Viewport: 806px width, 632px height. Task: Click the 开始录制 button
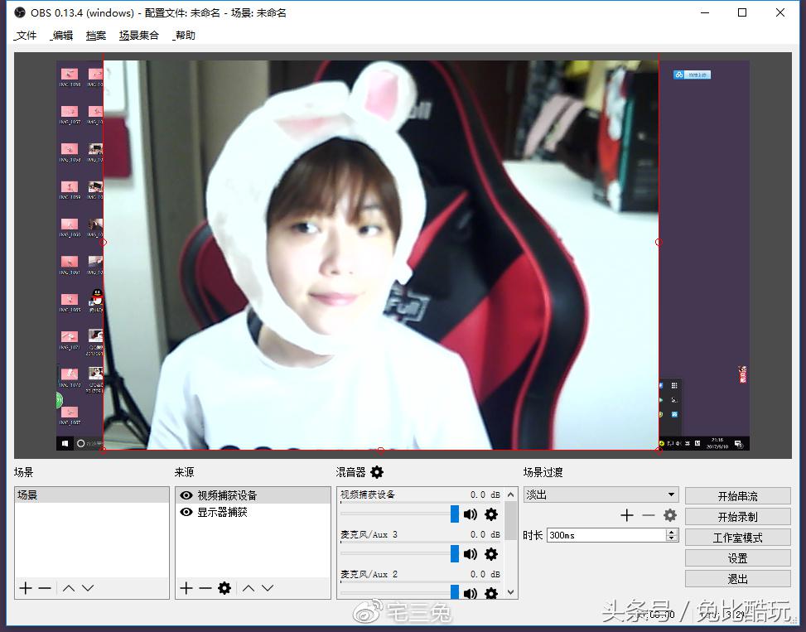737,517
